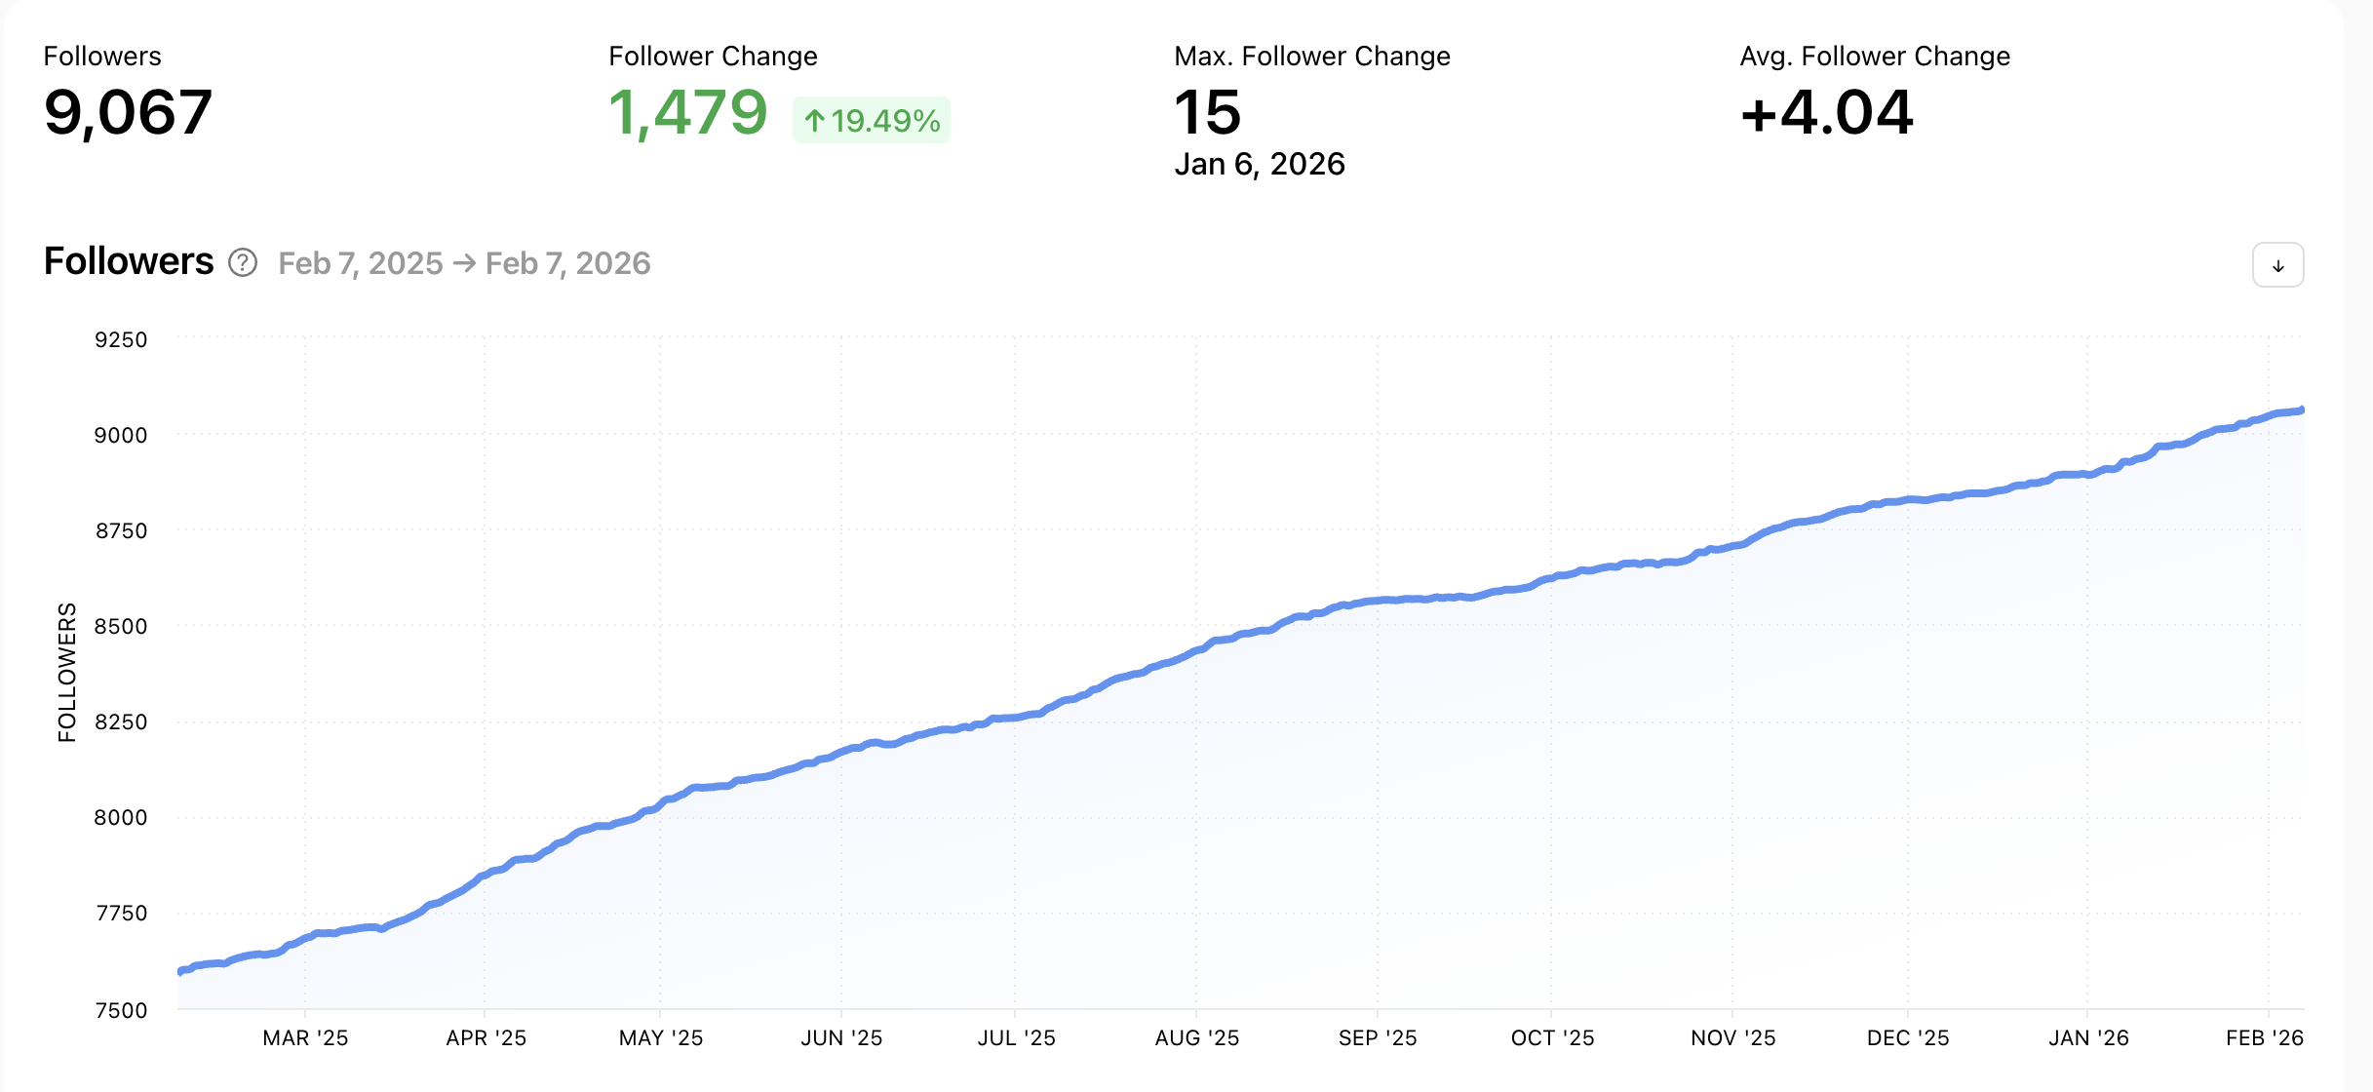Click the JUN '25 axis label
This screenshot has width=2373, height=1092.
841,1038
